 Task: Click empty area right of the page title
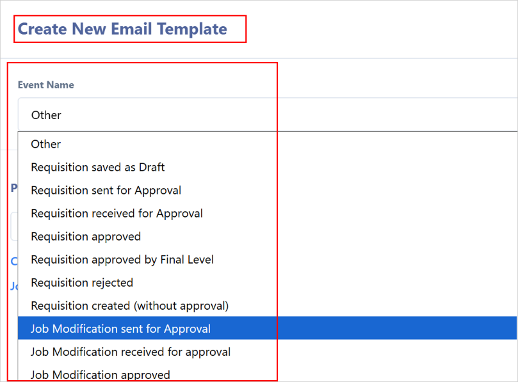380,29
